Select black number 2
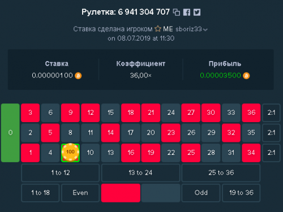Viewport: 283px width, 212px height. (30, 133)
